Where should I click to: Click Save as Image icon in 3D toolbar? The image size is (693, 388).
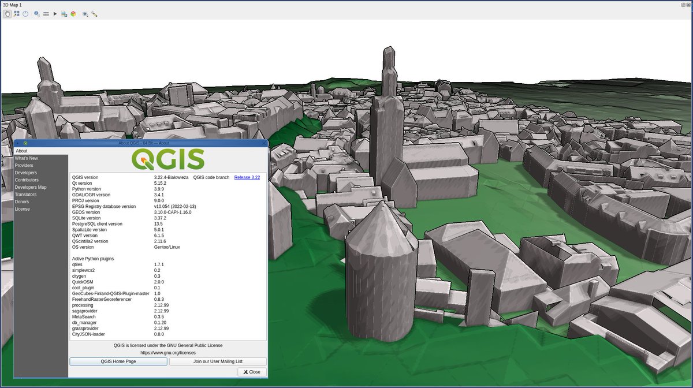64,14
